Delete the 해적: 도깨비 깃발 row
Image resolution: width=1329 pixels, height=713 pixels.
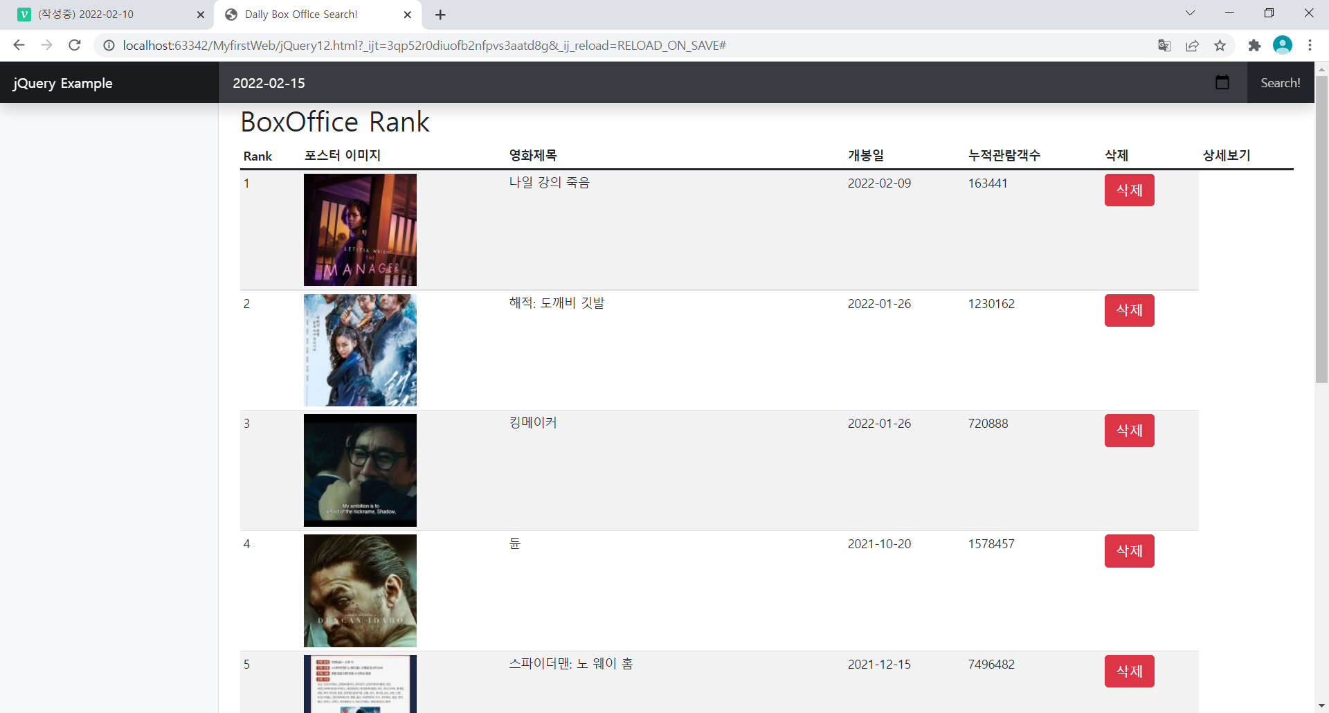point(1129,310)
